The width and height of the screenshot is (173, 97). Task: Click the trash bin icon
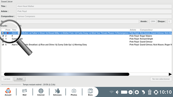[x=150, y=92]
